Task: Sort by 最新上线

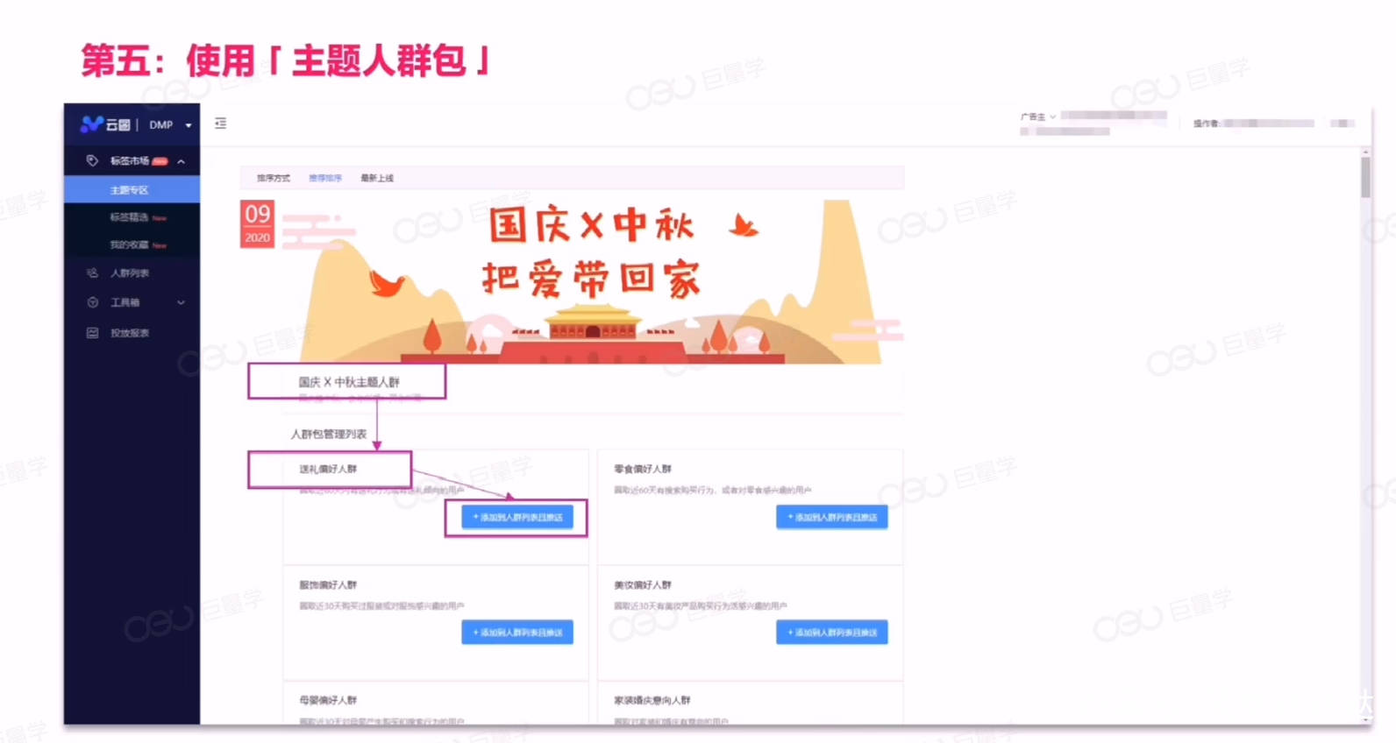Action: 377,178
